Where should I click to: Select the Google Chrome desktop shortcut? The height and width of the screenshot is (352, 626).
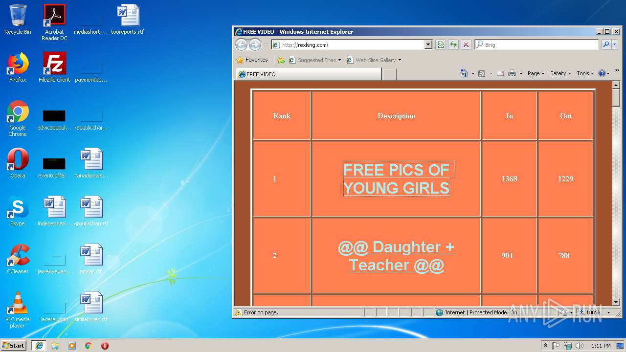click(x=18, y=118)
